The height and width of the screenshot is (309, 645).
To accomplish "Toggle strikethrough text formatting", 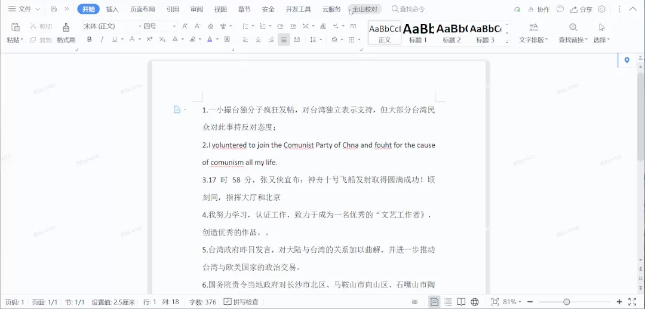I will coord(132,39).
